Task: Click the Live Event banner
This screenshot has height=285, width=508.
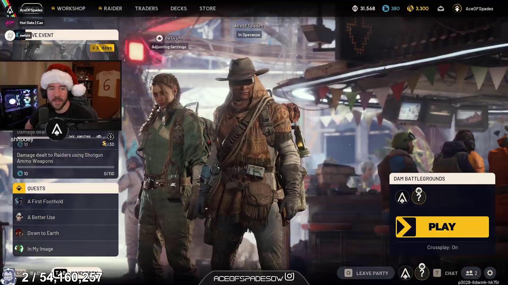Action: click(x=65, y=35)
